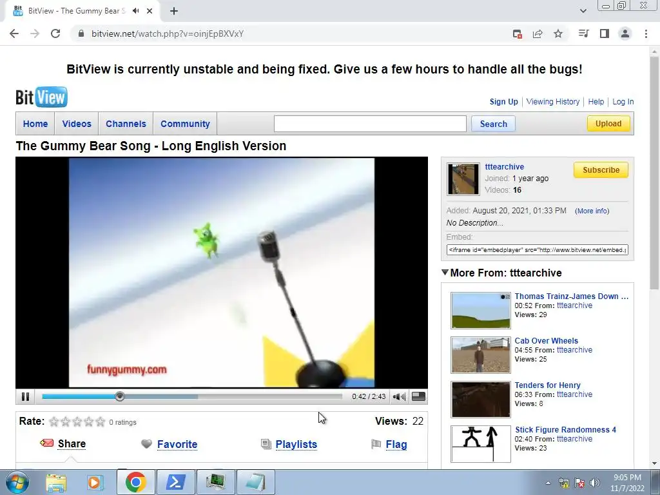660x495 pixels.
Task: Rate the video five stars
Action: coord(100,422)
